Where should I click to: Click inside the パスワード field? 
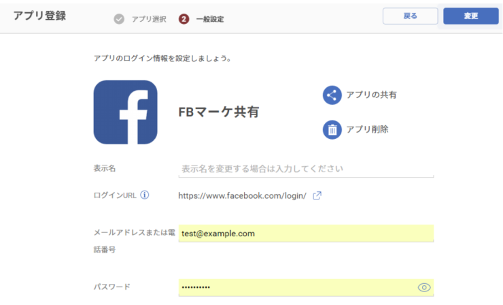pos(292,287)
